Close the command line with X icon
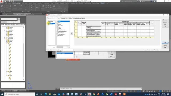This screenshot has height=96, width=171. (x=57, y=89)
